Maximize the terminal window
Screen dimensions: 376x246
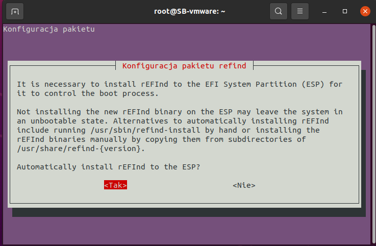(345, 11)
